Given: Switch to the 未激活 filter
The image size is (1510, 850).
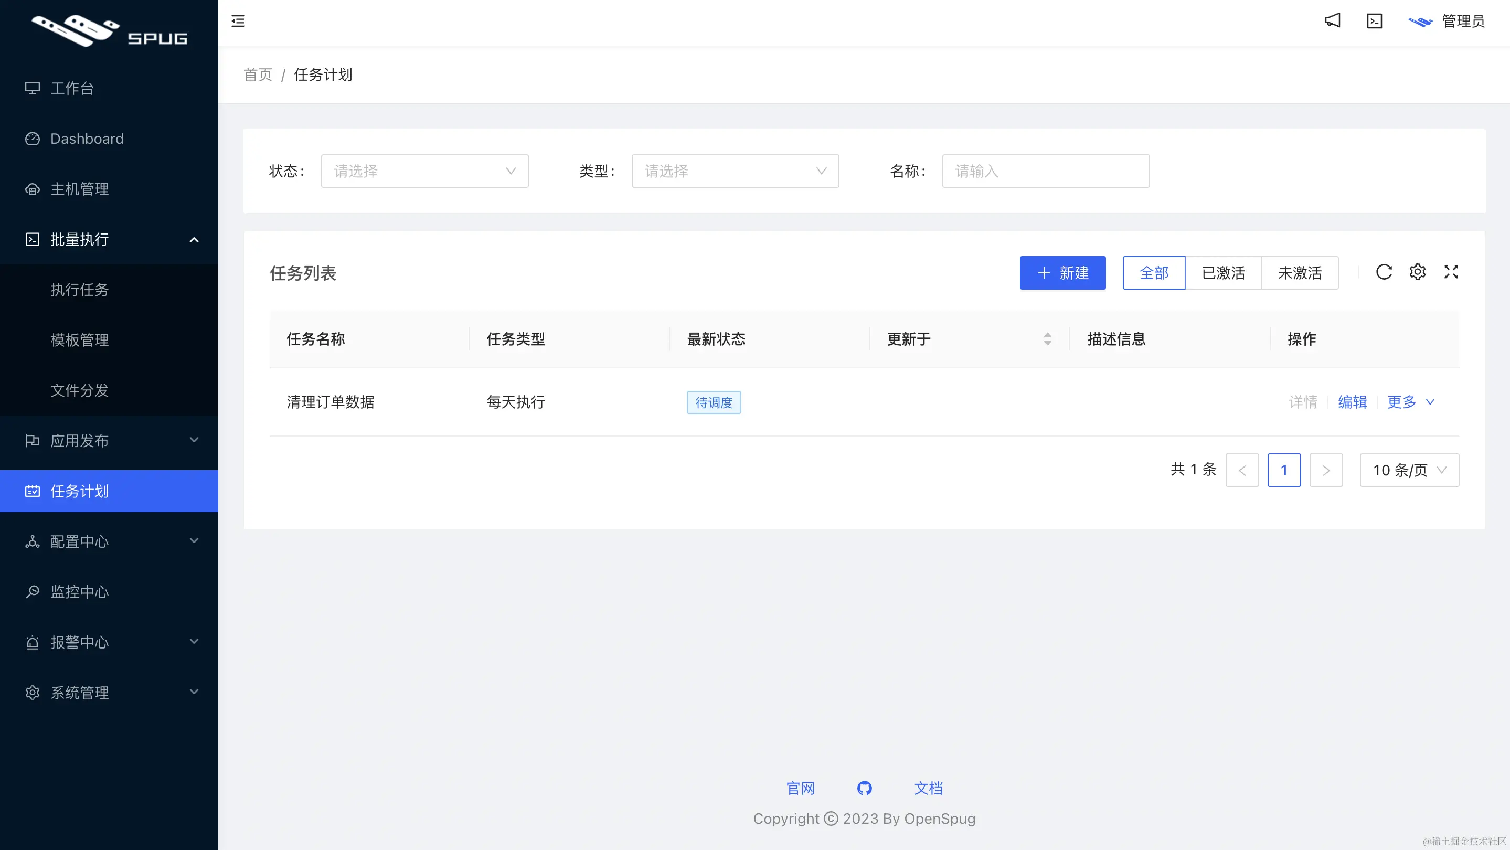Looking at the screenshot, I should point(1300,273).
